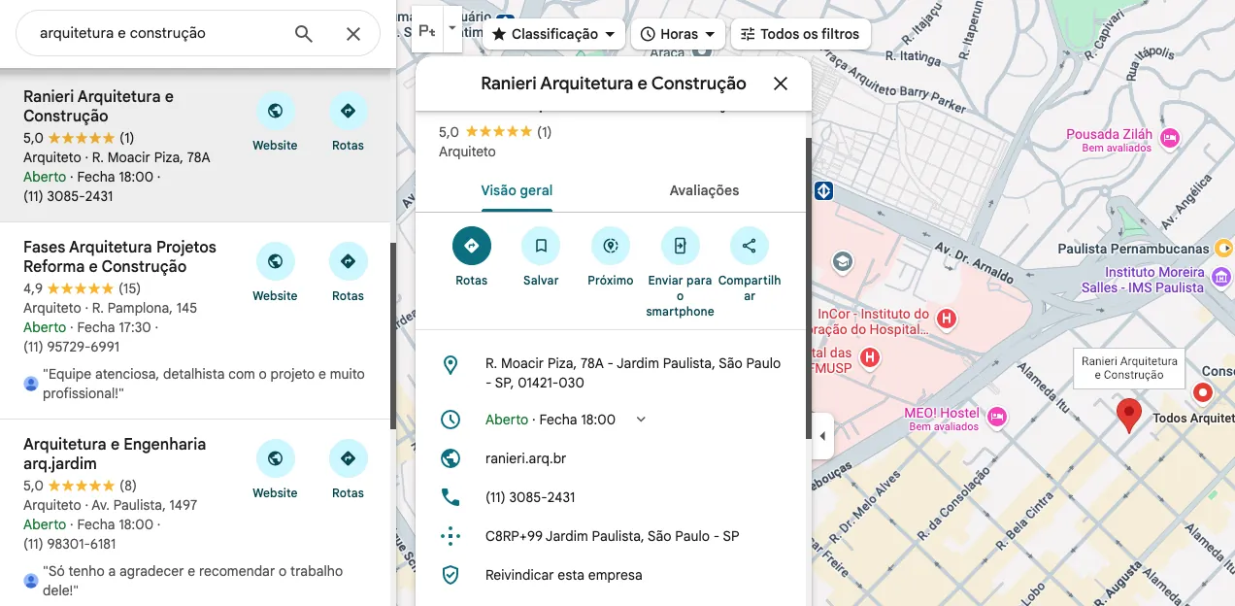This screenshot has width=1235, height=606.
Task: Click the globe website icon in details
Action: click(x=451, y=458)
